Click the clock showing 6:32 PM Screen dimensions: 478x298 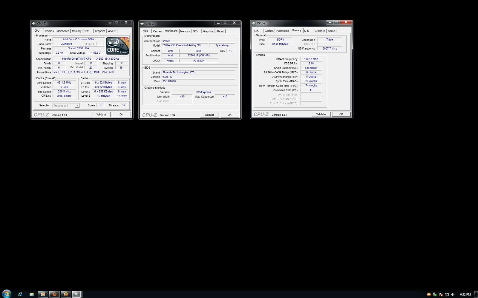tap(465, 294)
